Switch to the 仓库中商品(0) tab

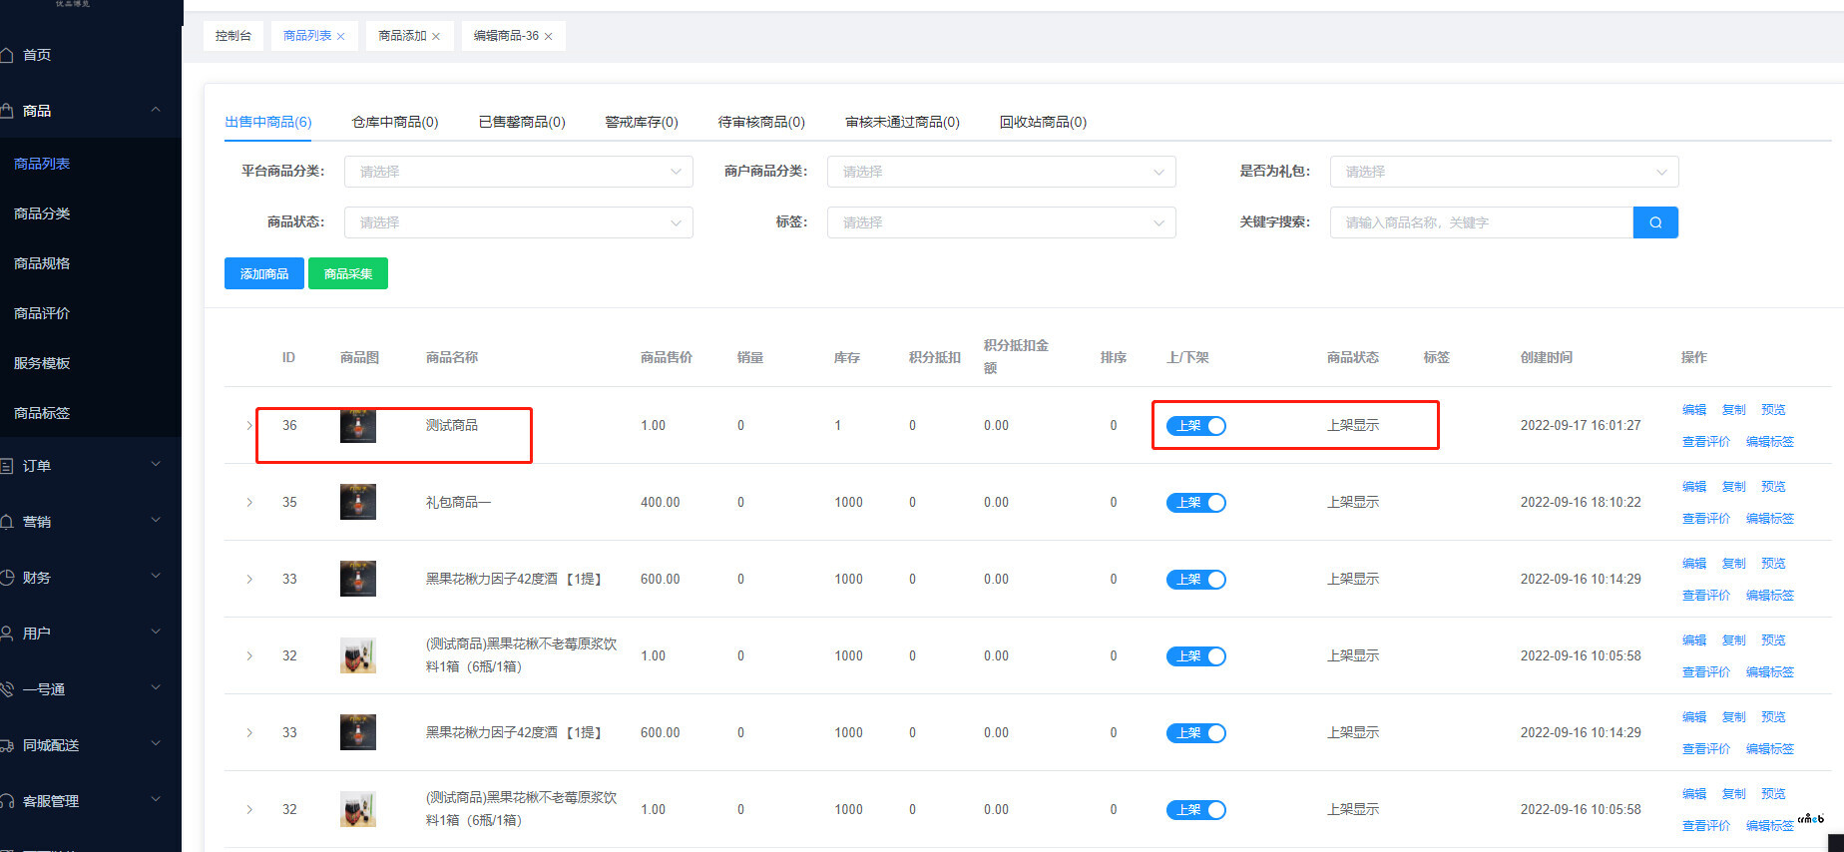coord(394,122)
